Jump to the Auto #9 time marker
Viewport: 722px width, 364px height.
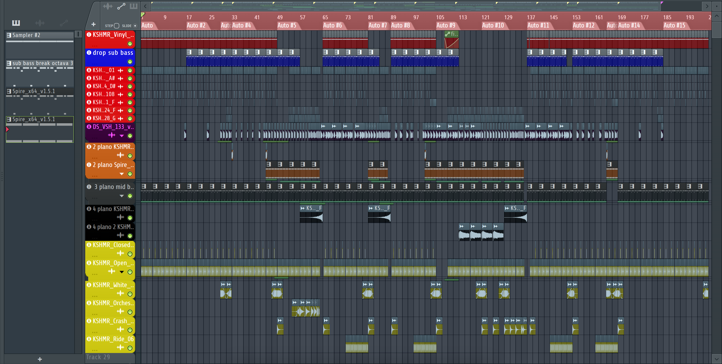(446, 26)
